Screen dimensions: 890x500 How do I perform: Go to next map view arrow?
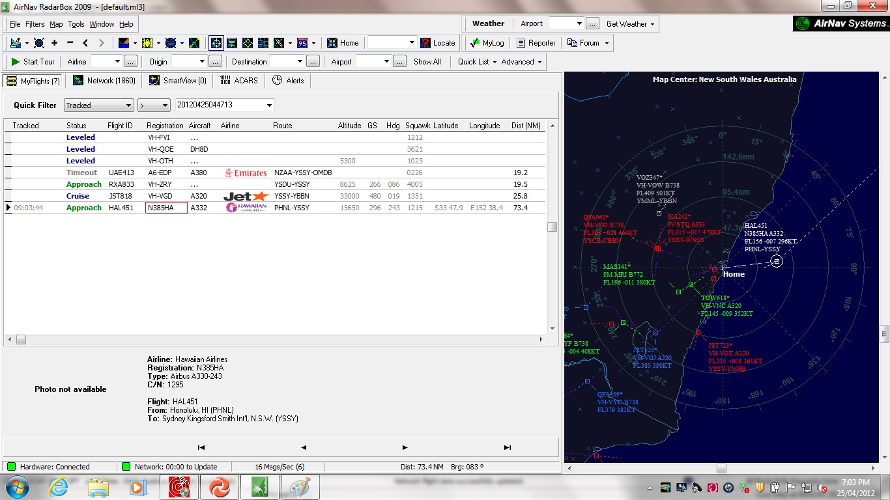coord(102,43)
